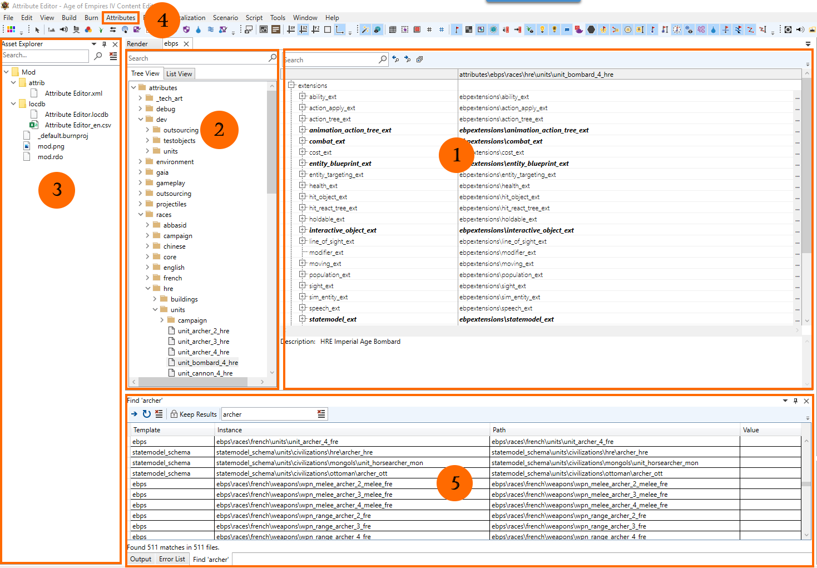Click the blue go arrow in Find toolbar
Viewport: 817px width, 568px height.
pos(134,414)
